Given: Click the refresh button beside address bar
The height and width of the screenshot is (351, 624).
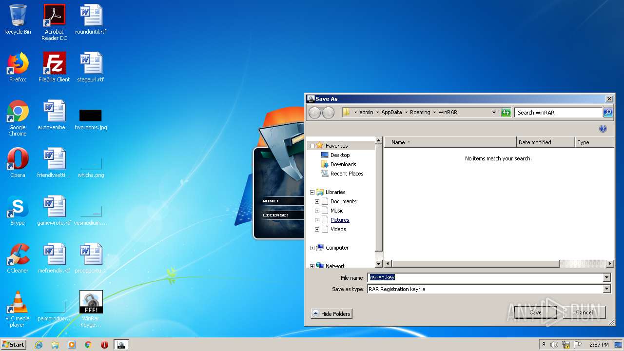Looking at the screenshot, I should pyautogui.click(x=506, y=113).
